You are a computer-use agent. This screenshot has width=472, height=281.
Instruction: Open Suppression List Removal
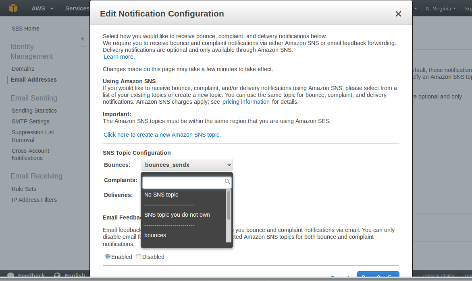[x=33, y=136]
